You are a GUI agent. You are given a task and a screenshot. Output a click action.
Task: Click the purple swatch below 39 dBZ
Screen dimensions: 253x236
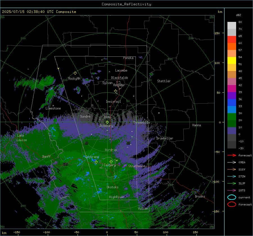click(x=232, y=95)
